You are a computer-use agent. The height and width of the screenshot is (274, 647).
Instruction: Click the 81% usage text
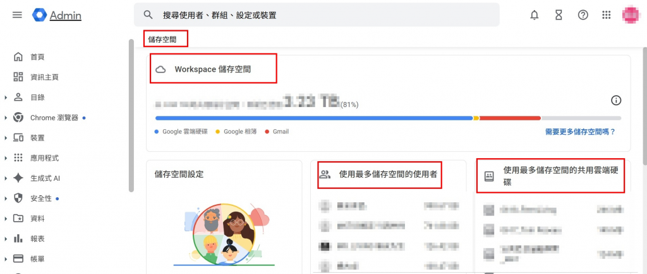[x=349, y=105]
